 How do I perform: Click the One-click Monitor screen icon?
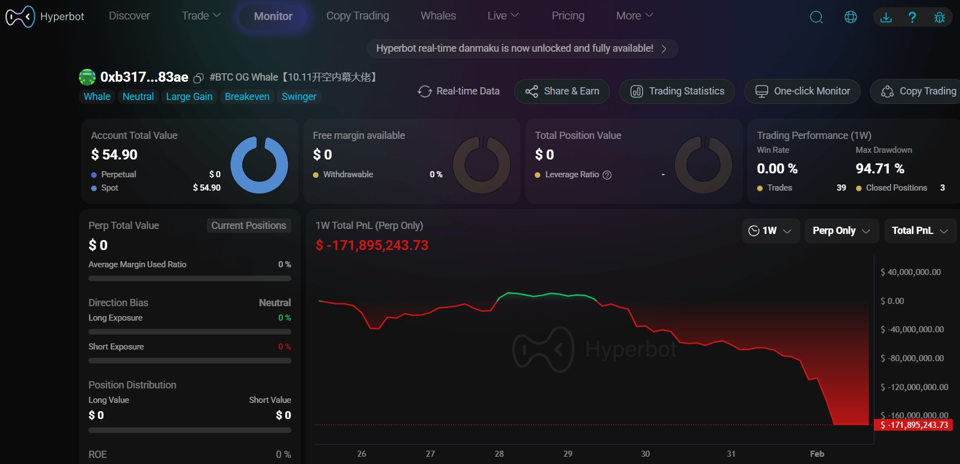tap(762, 91)
